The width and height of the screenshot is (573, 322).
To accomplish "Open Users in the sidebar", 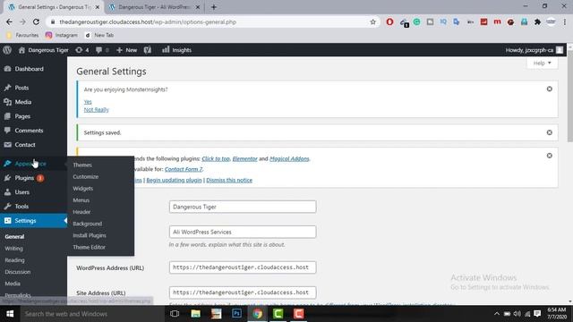I will tap(21, 192).
